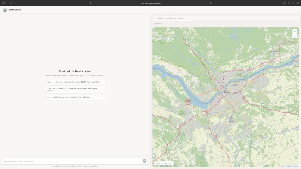Image resolution: width=301 pixels, height=169 pixels.
Task: Select the 99 Bank St safe areas suggestion
Action: (75, 90)
